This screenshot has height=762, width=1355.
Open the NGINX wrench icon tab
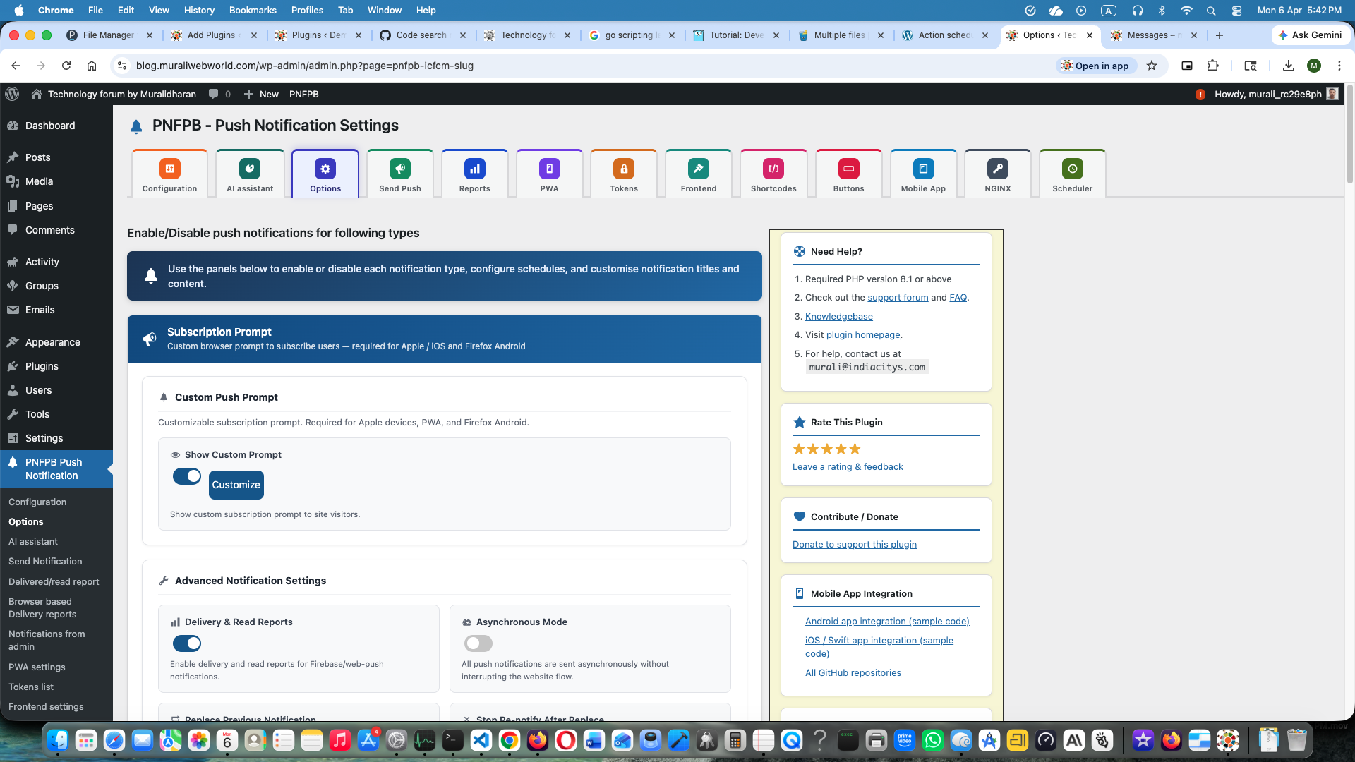coord(998,169)
